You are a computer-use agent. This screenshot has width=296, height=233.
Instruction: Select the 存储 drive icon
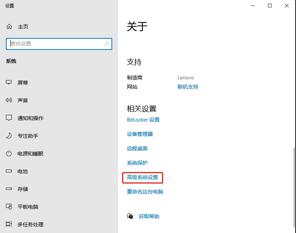(9, 189)
